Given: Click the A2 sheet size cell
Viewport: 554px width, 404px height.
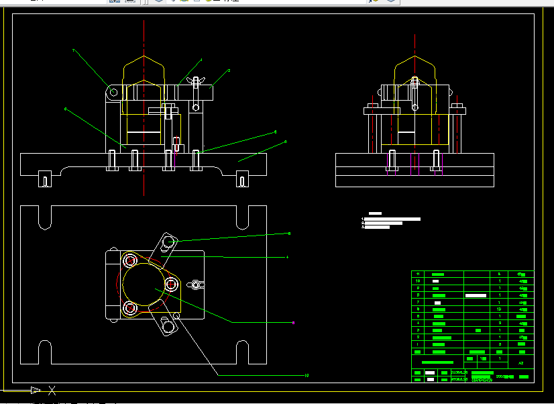Looking at the screenshot, I should point(520,363).
